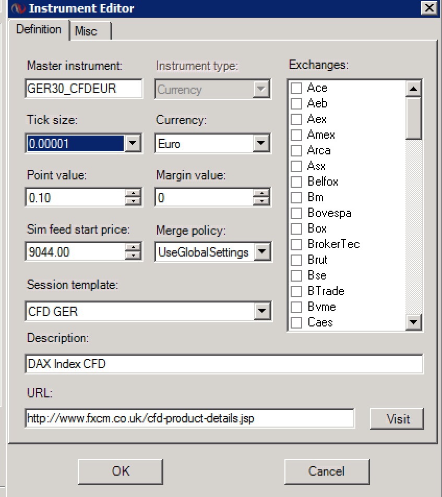Tick the BrokerTec exchange checkbox
Screen dimensions: 442x497
pyautogui.click(x=296, y=245)
